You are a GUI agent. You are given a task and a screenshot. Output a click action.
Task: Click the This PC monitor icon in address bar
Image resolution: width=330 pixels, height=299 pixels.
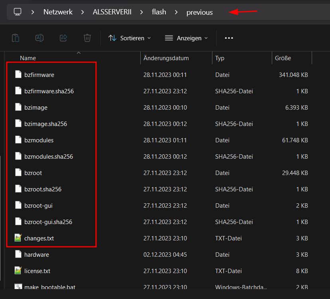click(x=18, y=12)
